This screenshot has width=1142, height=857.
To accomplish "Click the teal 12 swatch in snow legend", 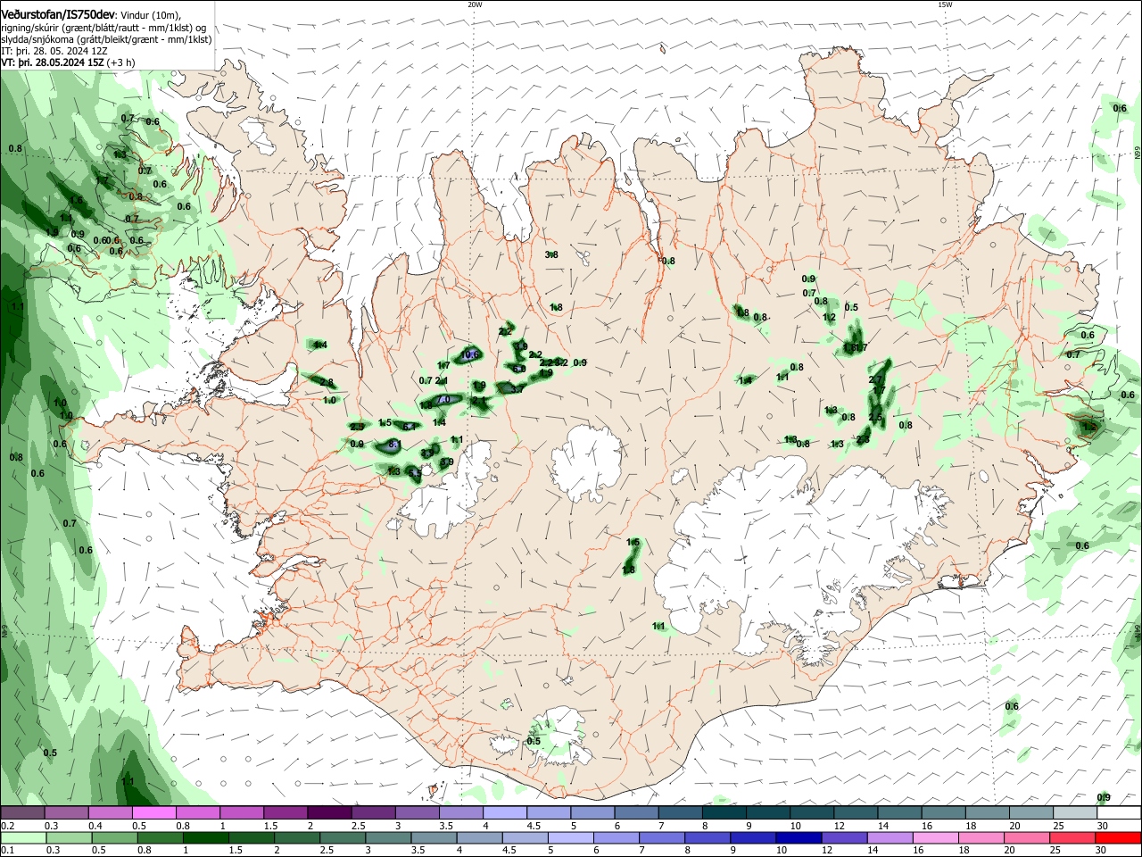I will click(x=856, y=813).
